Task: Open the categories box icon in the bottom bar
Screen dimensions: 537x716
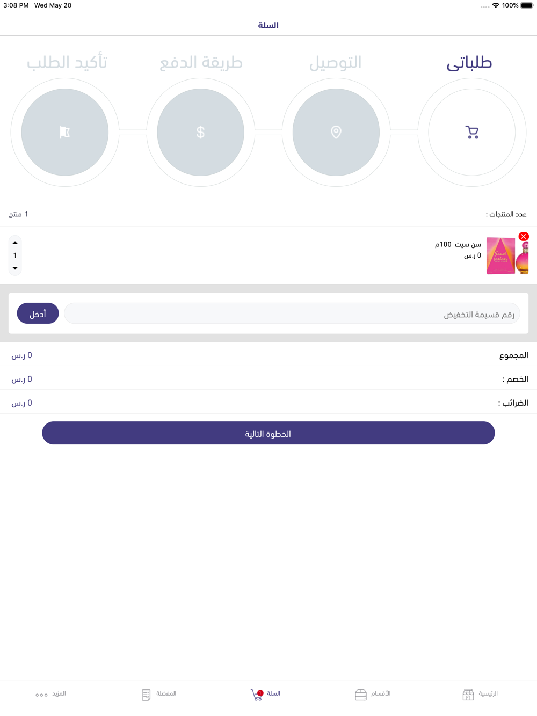Action: 361,695
